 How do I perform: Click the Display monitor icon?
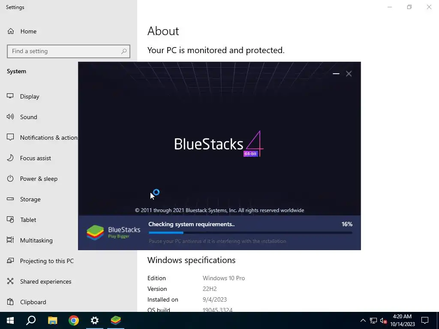coord(10,96)
